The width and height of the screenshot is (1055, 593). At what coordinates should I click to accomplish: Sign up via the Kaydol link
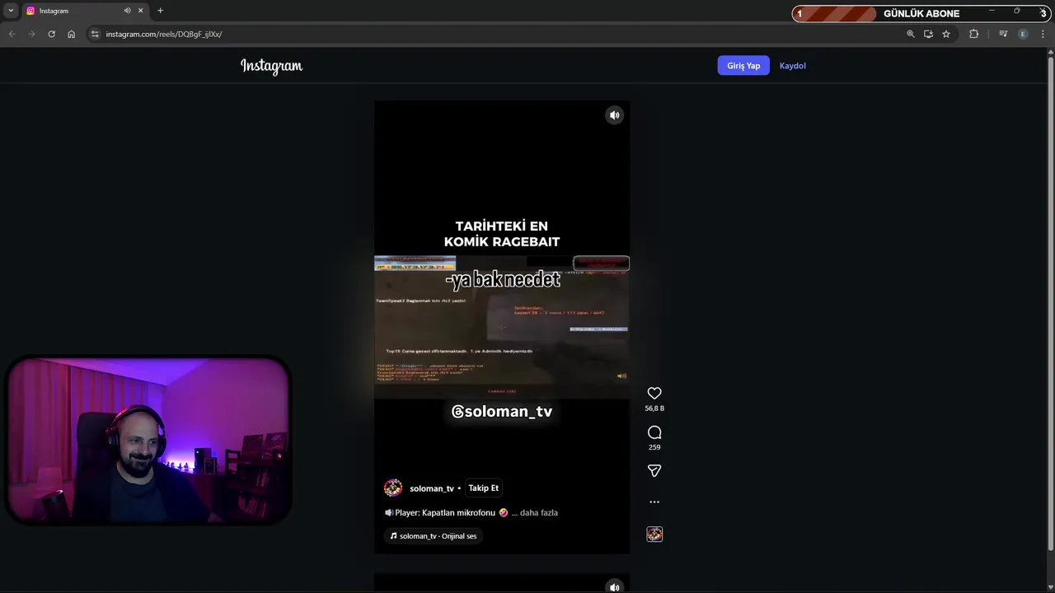pos(793,66)
